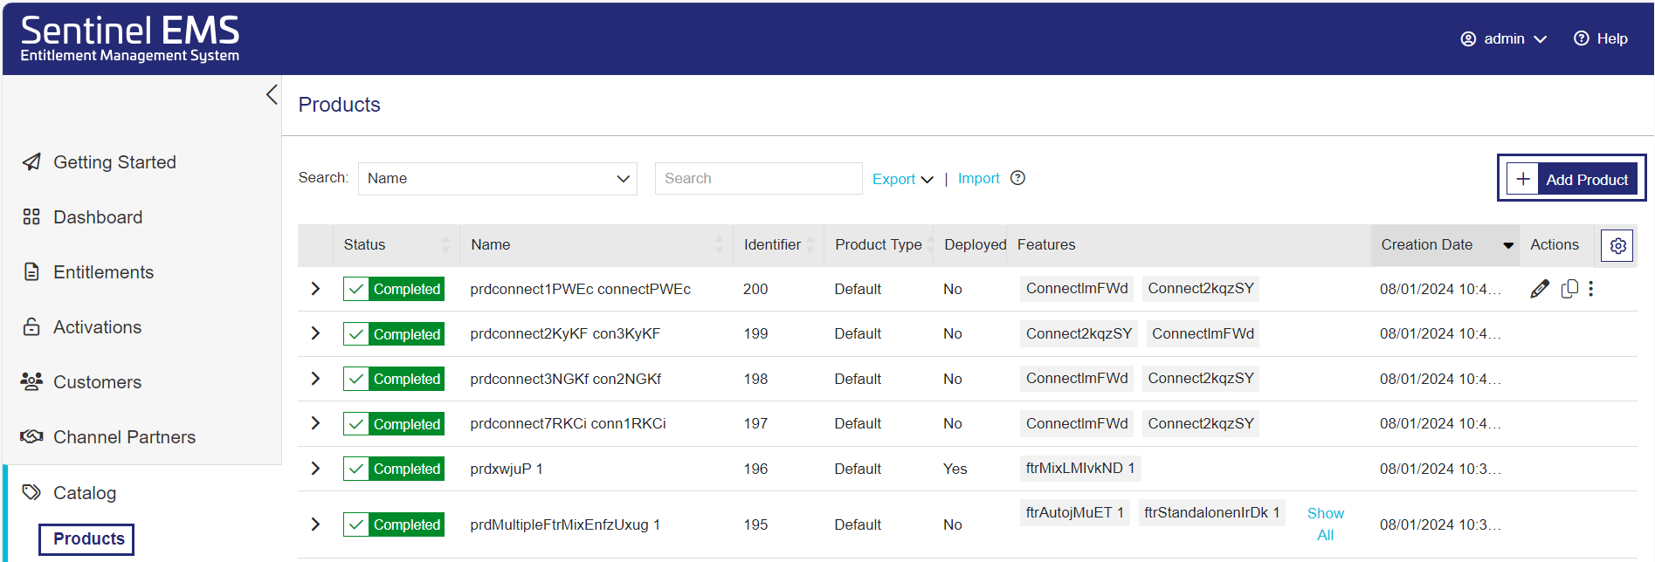Image resolution: width=1655 pixels, height=562 pixels.
Task: Expand row for prdconnect2KyKF con3KyKF
Action: (315, 333)
